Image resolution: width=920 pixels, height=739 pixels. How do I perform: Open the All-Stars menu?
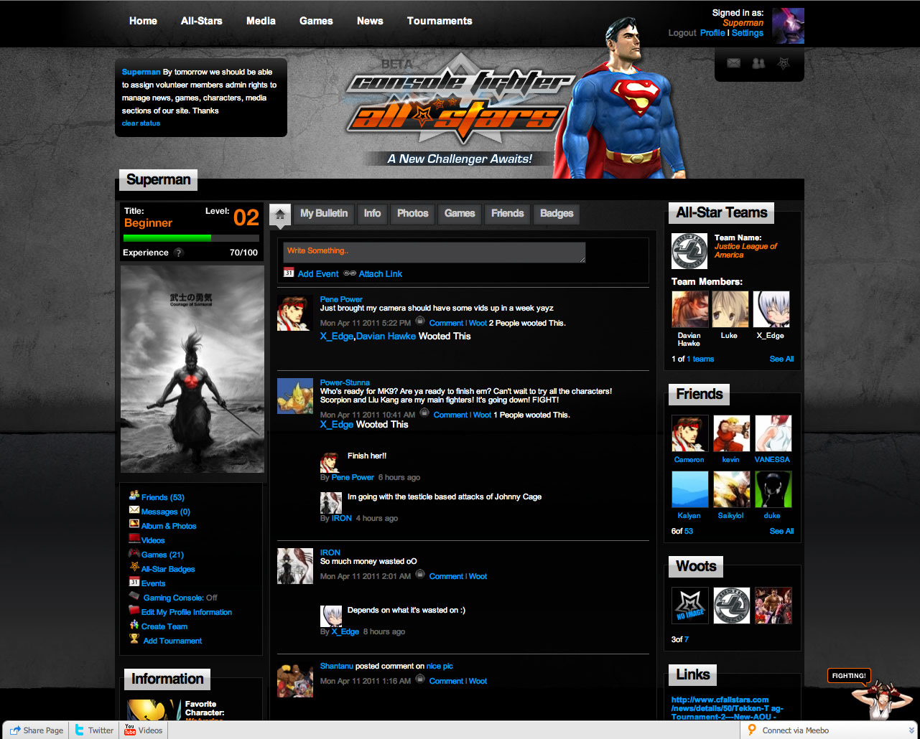point(202,21)
